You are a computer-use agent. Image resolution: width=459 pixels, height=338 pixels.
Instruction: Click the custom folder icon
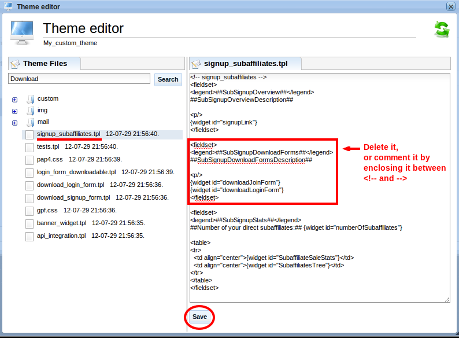click(31, 99)
